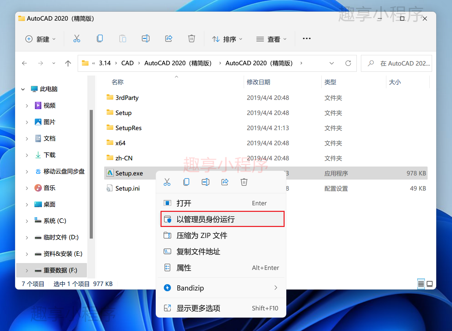Select 临时文件 (D:) drive
Screen dimensions: 452x331
(x=61, y=237)
